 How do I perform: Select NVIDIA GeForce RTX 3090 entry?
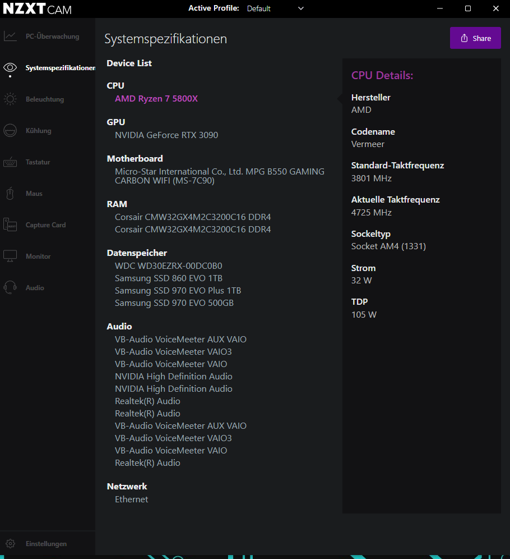click(x=166, y=135)
